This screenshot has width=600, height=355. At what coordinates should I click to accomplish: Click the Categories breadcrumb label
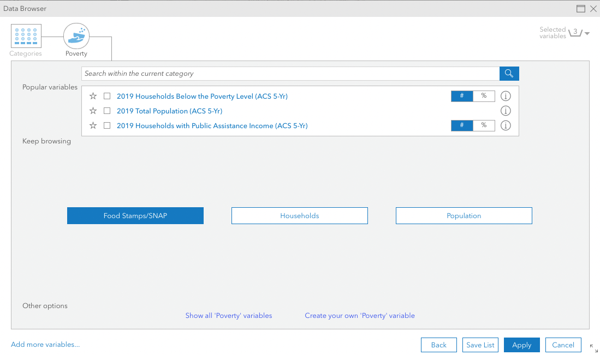(26, 53)
